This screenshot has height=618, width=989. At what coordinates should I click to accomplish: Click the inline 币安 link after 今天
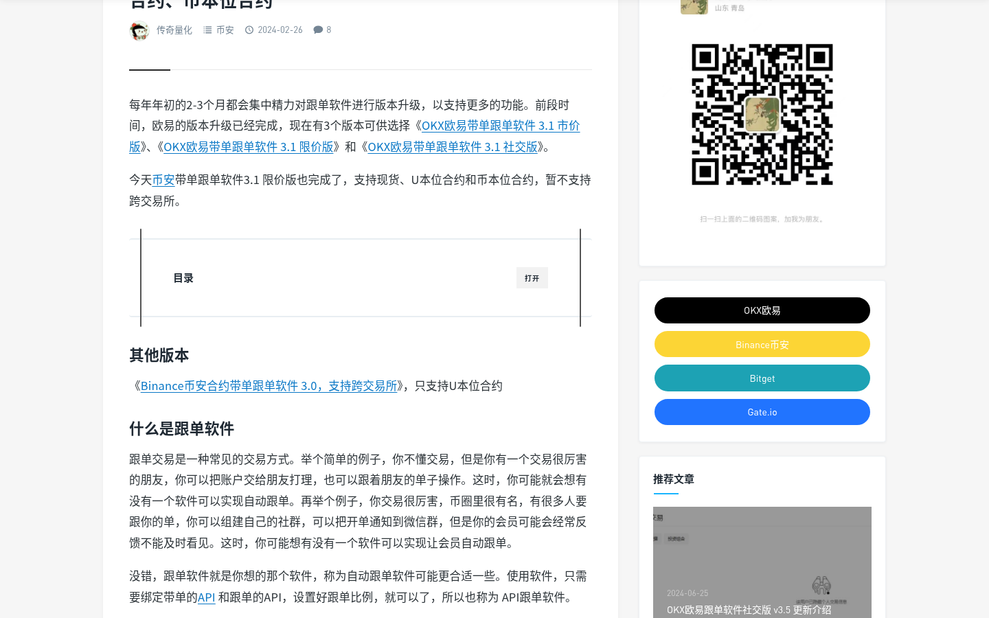coord(163,180)
